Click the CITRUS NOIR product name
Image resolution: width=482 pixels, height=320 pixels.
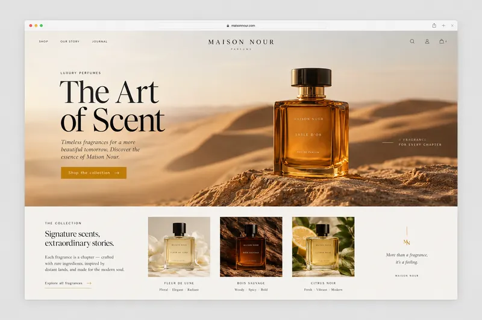(324, 283)
